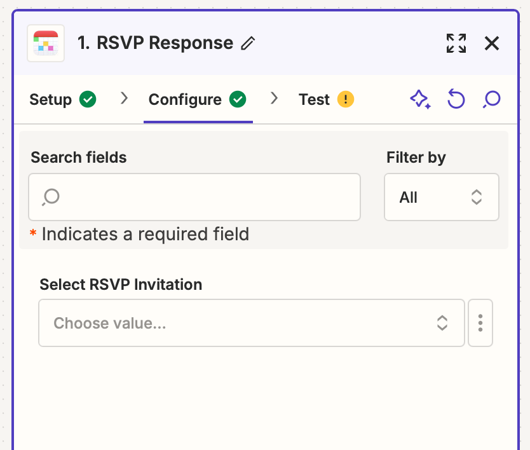Image resolution: width=530 pixels, height=450 pixels.
Task: Click the AI sparkle icon
Action: 420,99
